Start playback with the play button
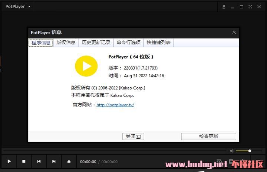This screenshot has height=172, width=267. pyautogui.click(x=9, y=161)
